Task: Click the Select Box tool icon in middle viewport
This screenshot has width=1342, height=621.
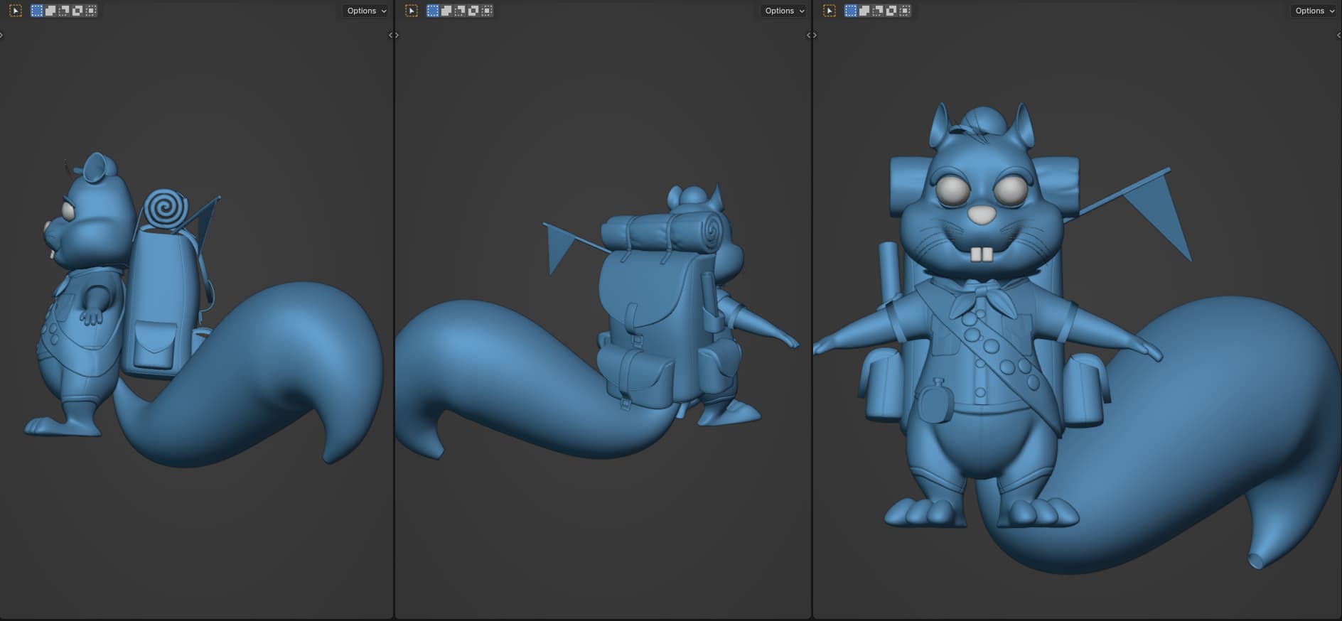Action: pos(412,11)
